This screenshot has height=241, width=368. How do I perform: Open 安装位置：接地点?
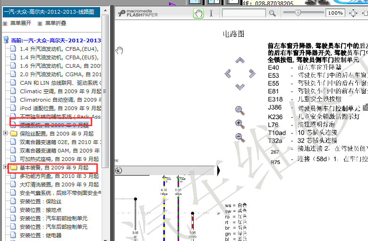coord(40,210)
